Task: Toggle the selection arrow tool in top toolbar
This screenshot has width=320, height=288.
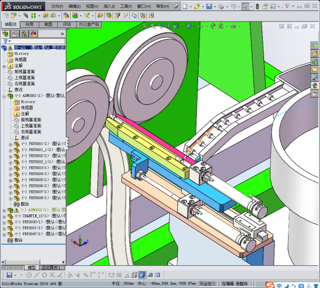Action: click(x=245, y=6)
